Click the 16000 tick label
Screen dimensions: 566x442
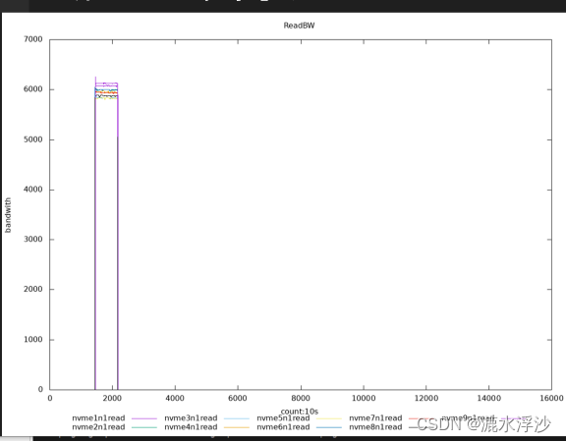[551, 398]
